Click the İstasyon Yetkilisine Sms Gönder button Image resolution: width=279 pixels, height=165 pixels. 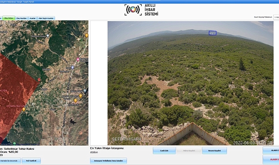pyautogui.click(x=108, y=161)
